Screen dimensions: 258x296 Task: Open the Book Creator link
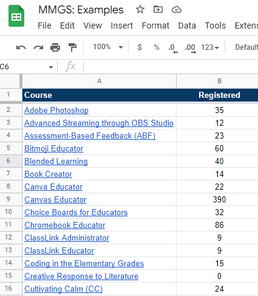coord(48,174)
